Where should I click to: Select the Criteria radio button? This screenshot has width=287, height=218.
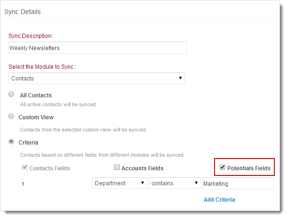[x=11, y=142]
